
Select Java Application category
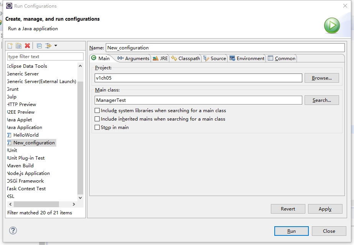click(x=25, y=127)
